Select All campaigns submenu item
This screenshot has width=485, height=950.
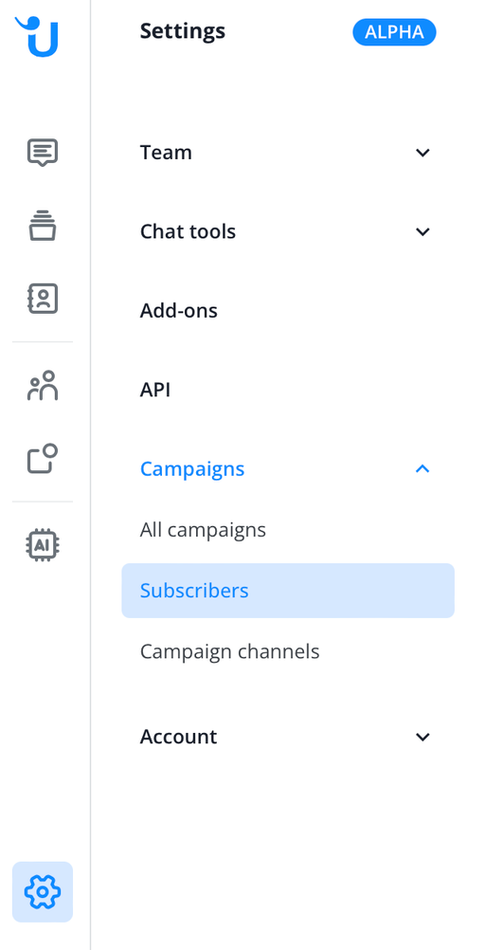pos(203,530)
